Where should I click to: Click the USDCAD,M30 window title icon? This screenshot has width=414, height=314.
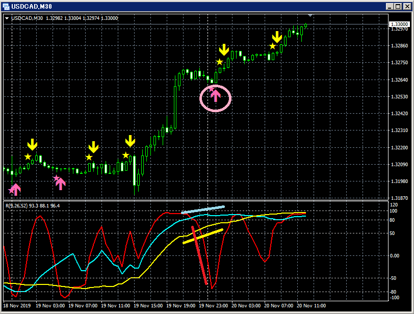[x=6, y=6]
